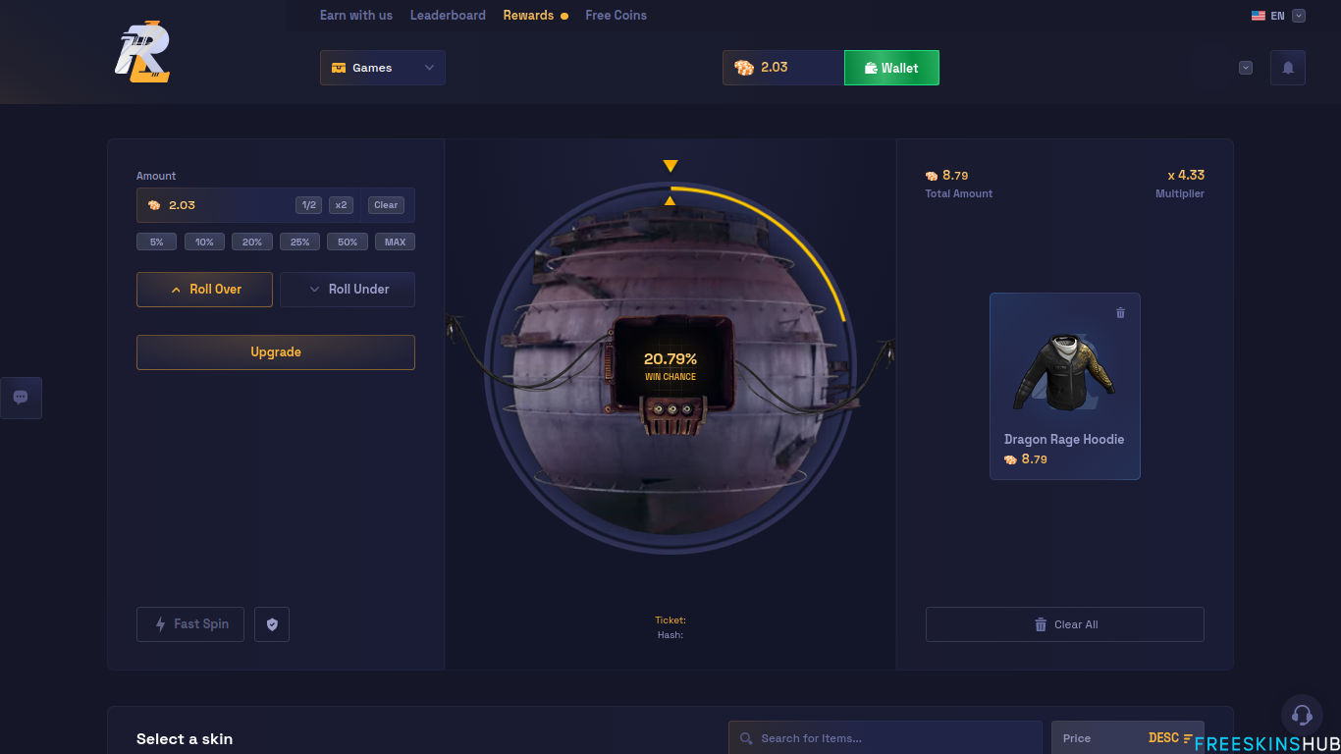Set amount to 20%

click(x=252, y=242)
